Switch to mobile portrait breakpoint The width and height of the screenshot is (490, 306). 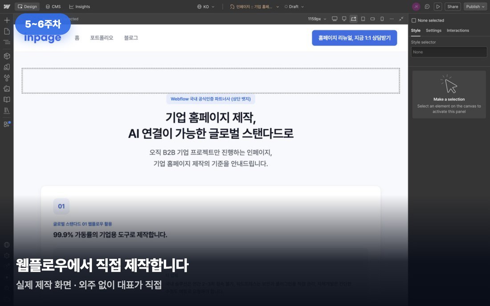tap(382, 19)
